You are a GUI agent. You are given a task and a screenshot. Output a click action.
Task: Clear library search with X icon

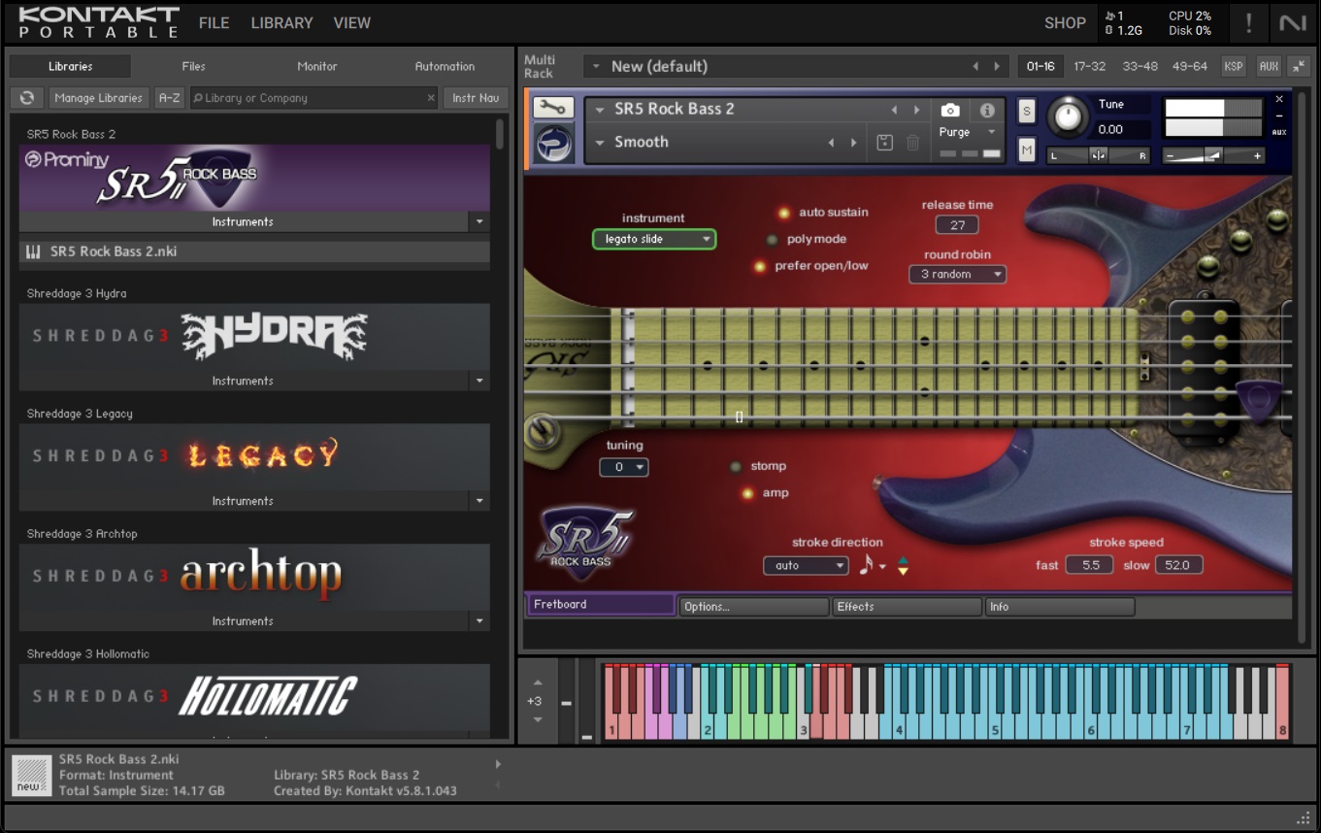(x=431, y=98)
